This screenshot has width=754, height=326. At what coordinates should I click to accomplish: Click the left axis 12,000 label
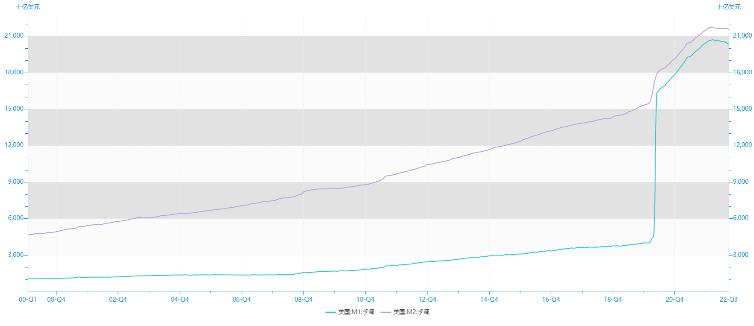pos(14,145)
